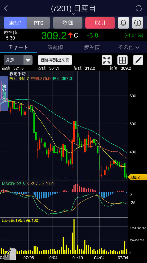Switch to PTS market

point(38,23)
